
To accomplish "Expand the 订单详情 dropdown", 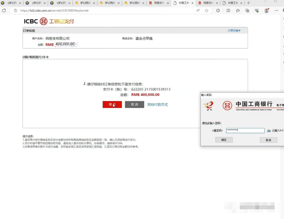I will tap(234, 31).
